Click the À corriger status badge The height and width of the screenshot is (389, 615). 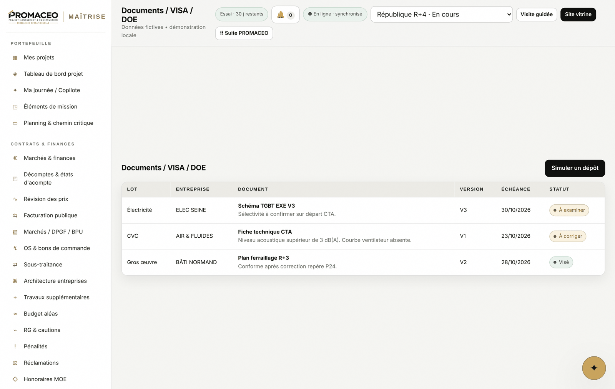click(567, 237)
